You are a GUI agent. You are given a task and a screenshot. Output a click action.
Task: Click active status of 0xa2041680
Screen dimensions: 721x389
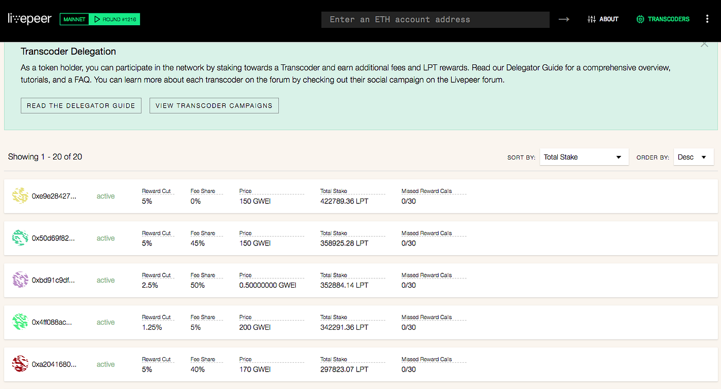[106, 364]
